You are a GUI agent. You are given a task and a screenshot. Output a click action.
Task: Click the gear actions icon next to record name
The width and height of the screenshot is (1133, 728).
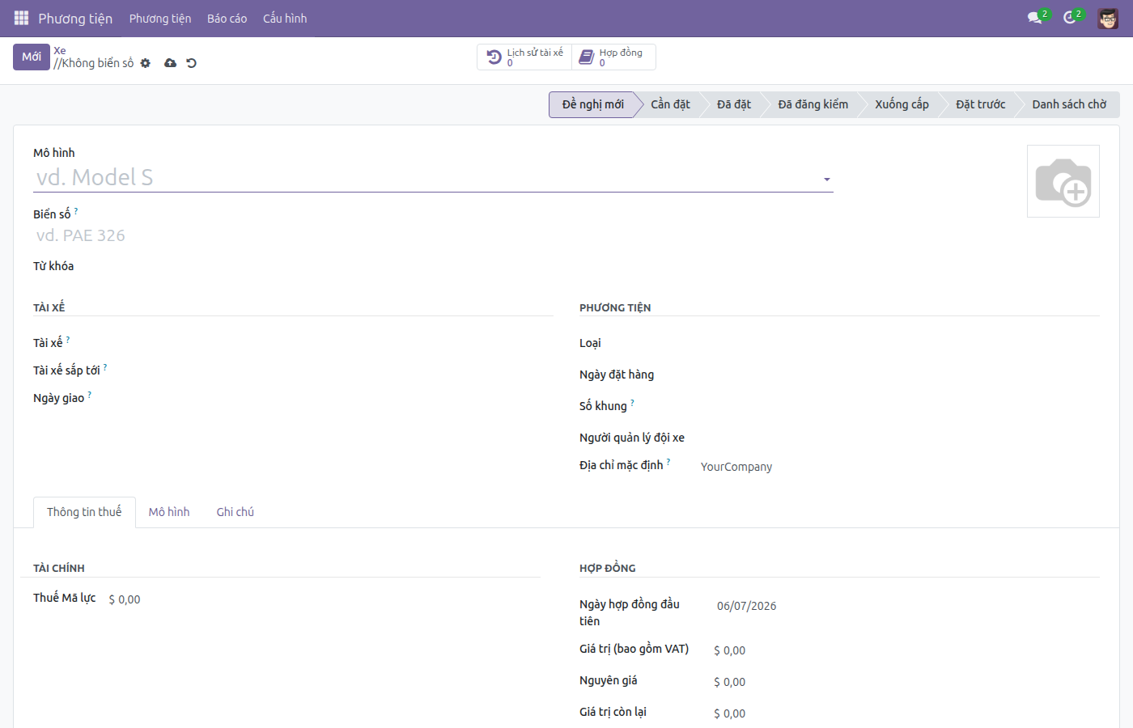click(146, 63)
